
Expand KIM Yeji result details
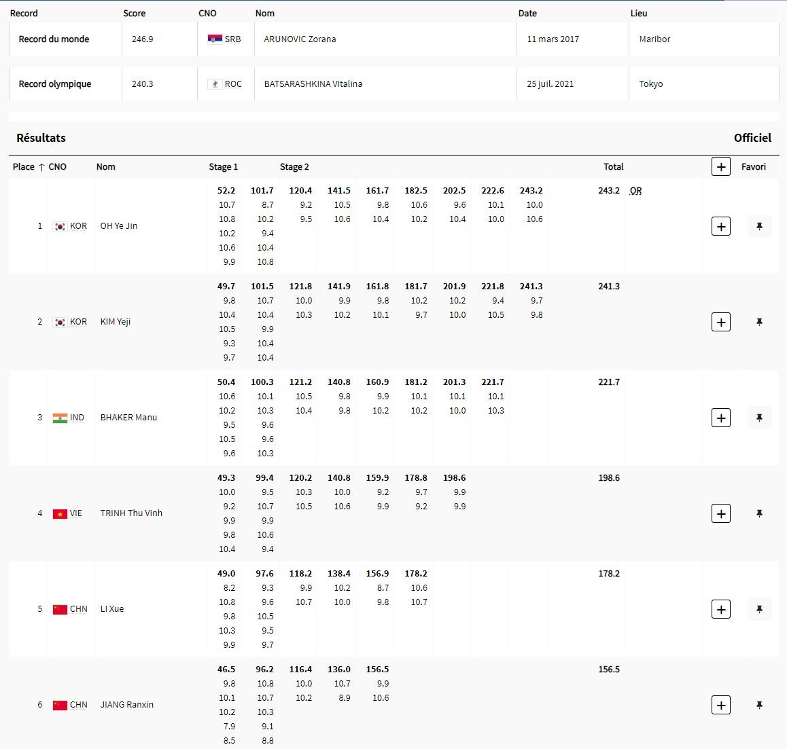click(x=720, y=322)
